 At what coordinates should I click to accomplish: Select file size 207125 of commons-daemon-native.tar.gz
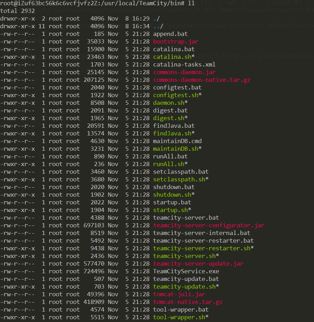coord(94,80)
